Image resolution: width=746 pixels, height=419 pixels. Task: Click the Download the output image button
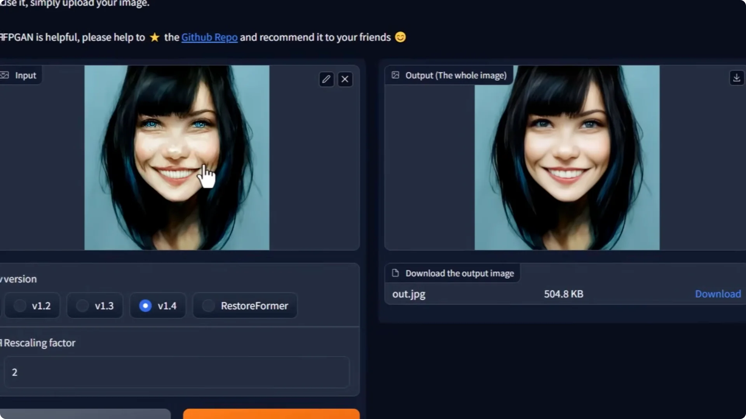click(452, 273)
